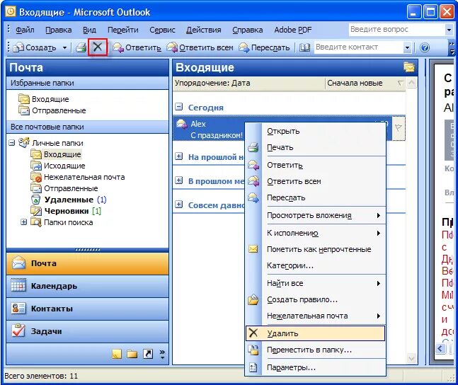This screenshot has height=385, width=458.
Task: Click the Shortcuts icon in navigation bar
Action: coord(148,354)
